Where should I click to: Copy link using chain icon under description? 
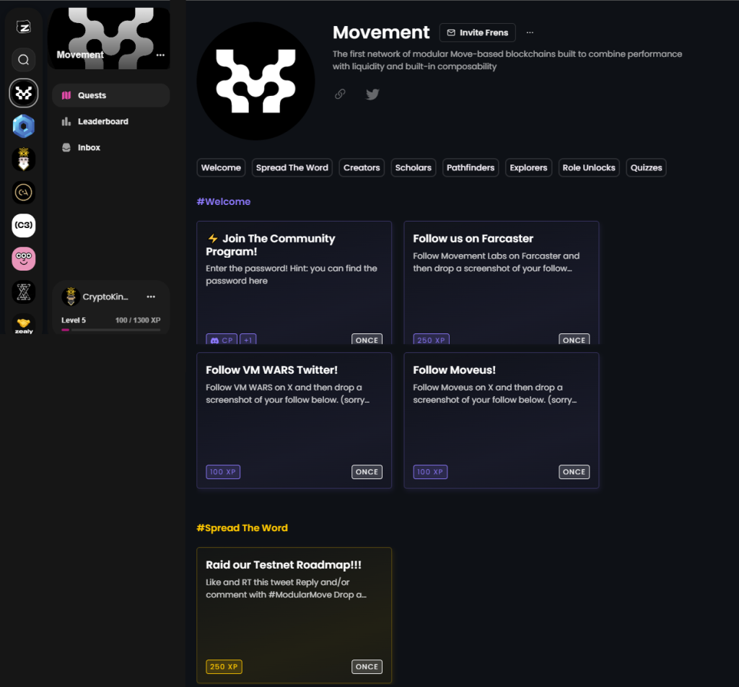point(340,94)
